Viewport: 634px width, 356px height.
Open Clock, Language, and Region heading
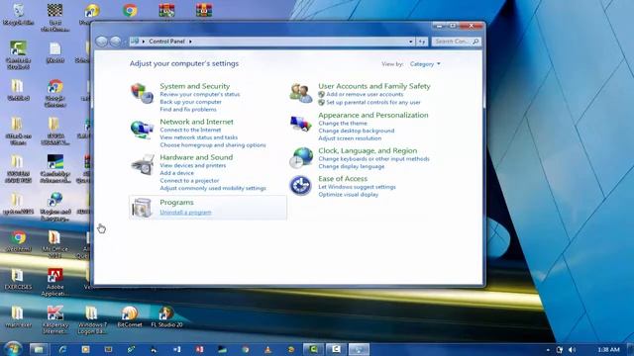click(x=368, y=150)
